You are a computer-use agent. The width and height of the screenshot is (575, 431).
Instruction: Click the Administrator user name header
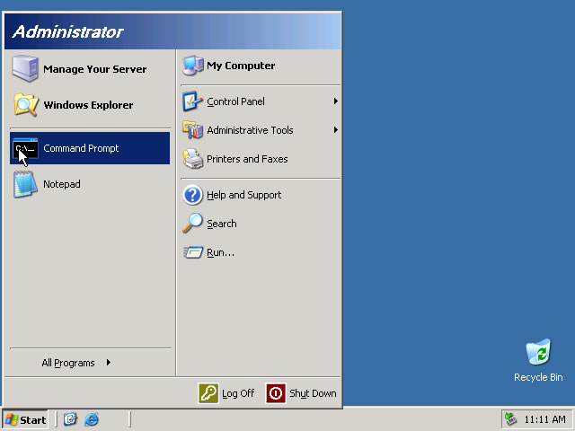[68, 32]
